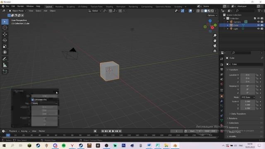The image size is (265, 149).
Task: Hide Camera in viewport via eye icon
Action: click(x=258, y=22)
